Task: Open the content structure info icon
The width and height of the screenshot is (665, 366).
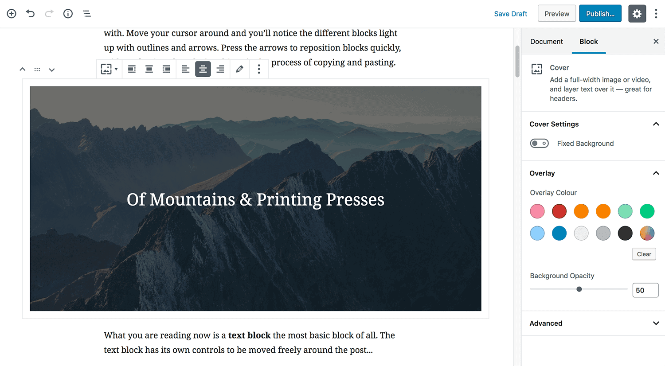Action: (x=68, y=14)
